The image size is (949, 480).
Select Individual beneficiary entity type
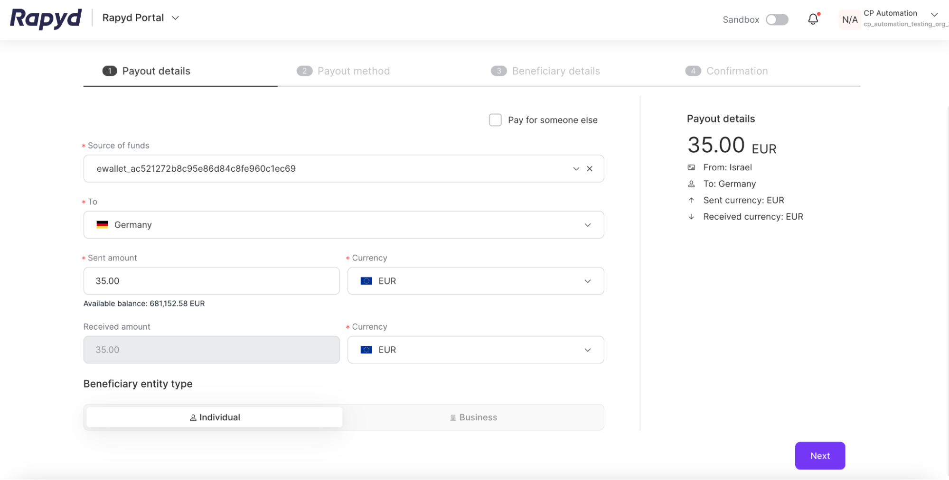coord(215,417)
